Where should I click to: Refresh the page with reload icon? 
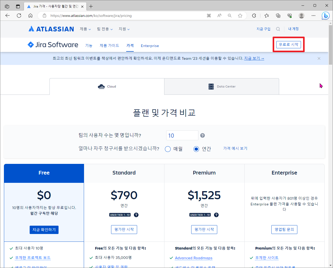coord(19,16)
